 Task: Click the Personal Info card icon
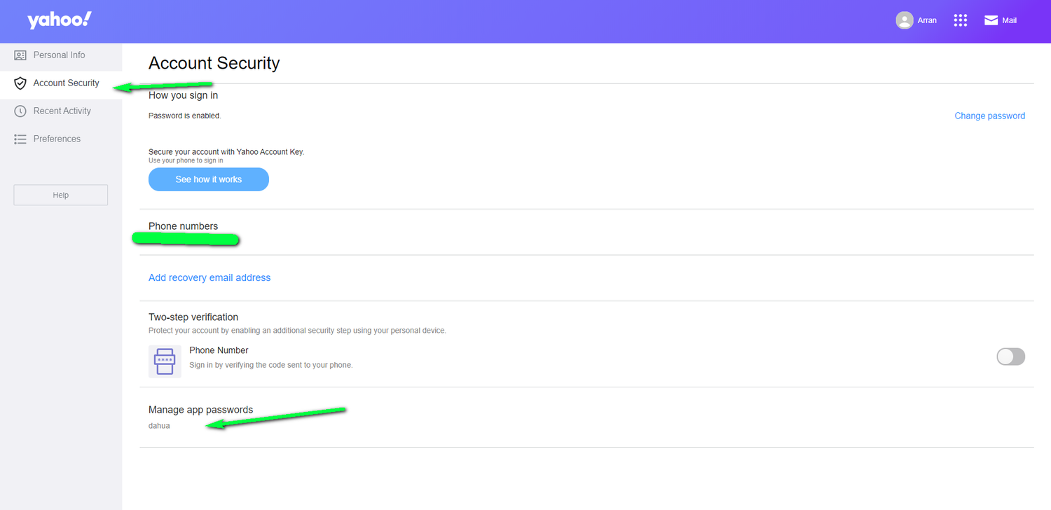(x=20, y=55)
